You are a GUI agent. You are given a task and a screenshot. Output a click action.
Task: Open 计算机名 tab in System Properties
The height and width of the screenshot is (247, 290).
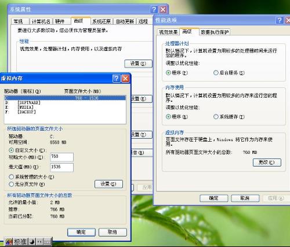41,21
